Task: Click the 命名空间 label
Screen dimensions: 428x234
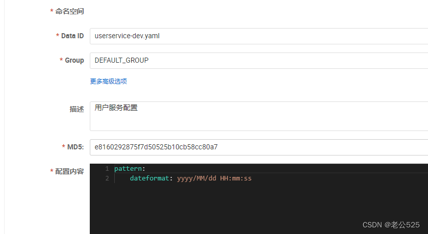Action: click(69, 11)
